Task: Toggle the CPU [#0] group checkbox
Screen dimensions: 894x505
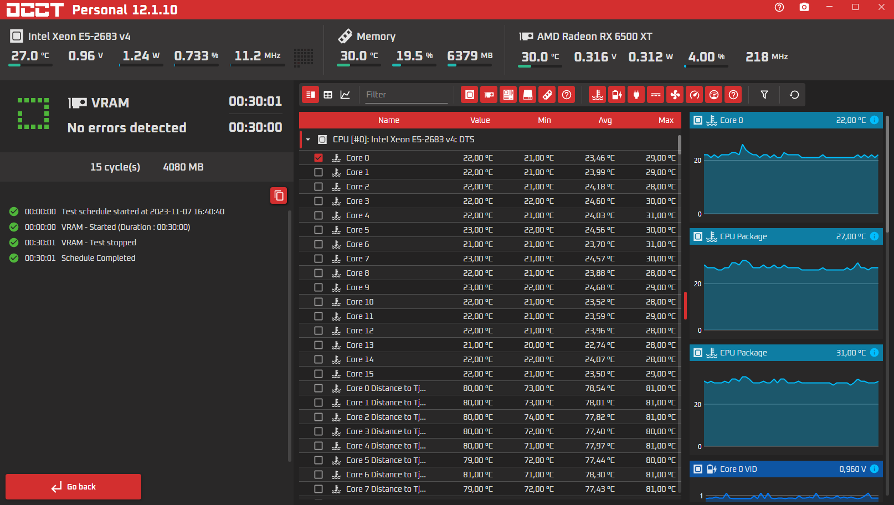Action: point(322,140)
